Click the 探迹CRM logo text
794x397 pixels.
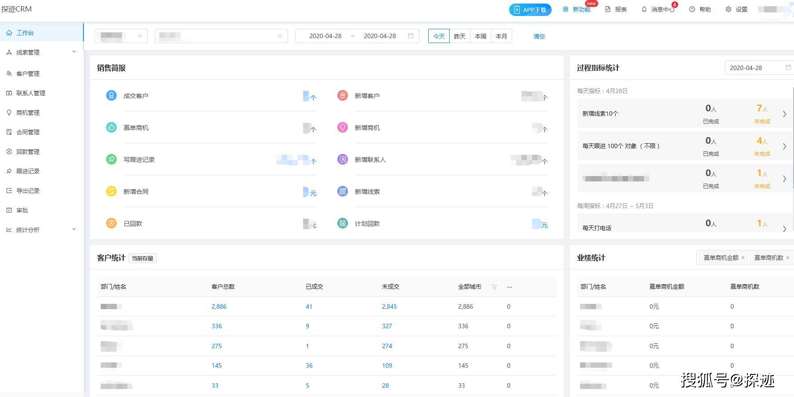click(x=16, y=9)
